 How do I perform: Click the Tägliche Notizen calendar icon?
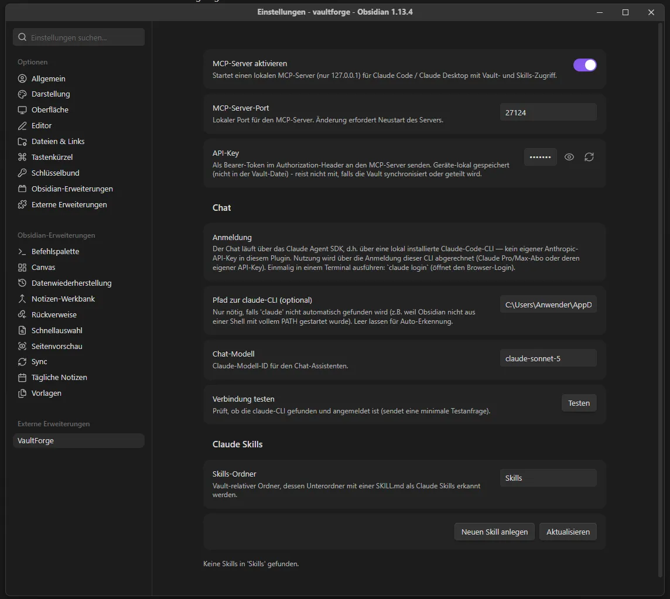coord(22,378)
